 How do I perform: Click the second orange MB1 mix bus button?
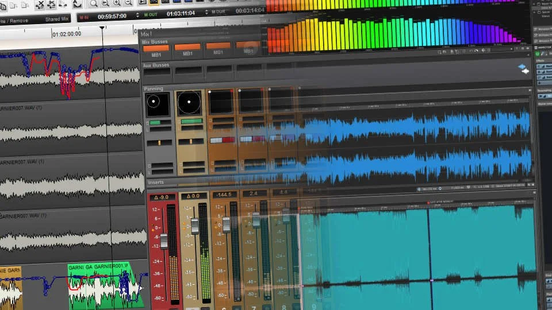tap(187, 46)
